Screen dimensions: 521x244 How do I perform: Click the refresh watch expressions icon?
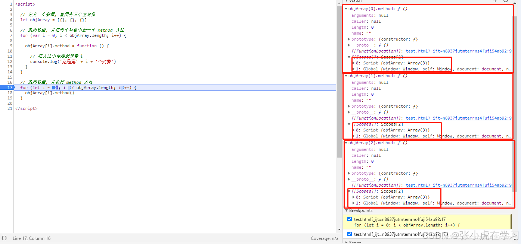(x=506, y=1)
